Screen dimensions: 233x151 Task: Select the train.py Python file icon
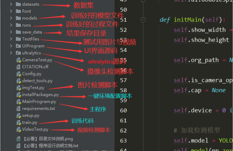(x=18, y=122)
